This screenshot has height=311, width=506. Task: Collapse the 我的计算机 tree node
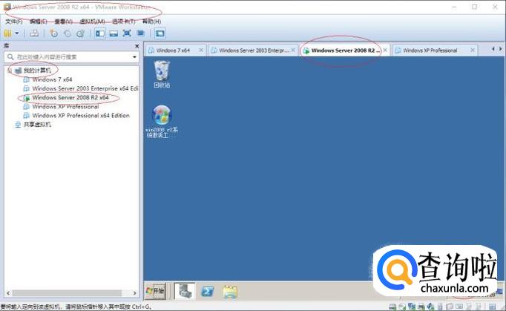click(10, 71)
